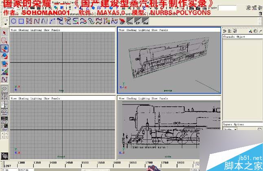Switch to the four-view layout
The image size is (263, 171).
coord(4,97)
